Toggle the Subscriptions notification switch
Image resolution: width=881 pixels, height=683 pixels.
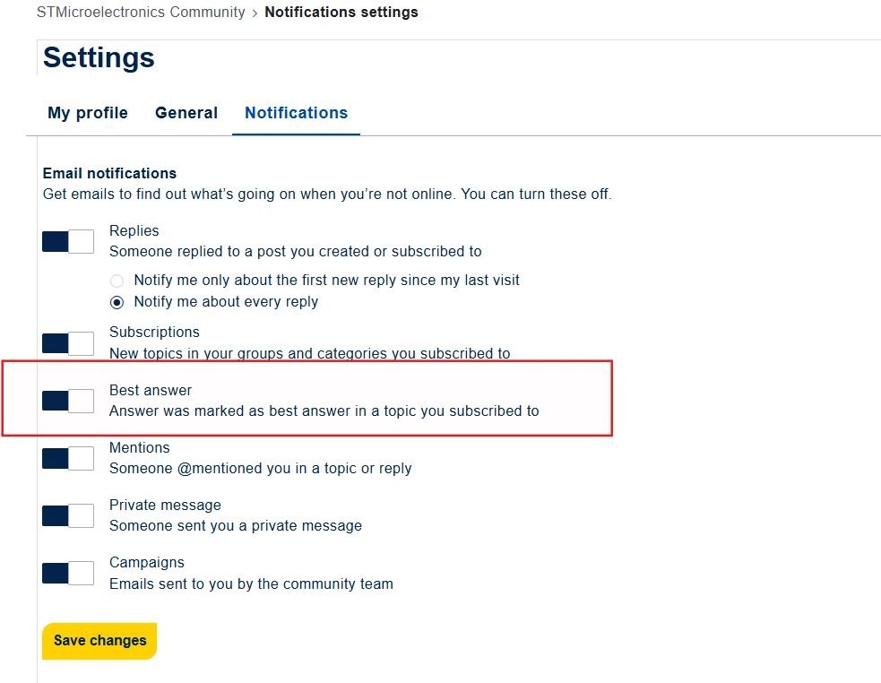point(68,343)
